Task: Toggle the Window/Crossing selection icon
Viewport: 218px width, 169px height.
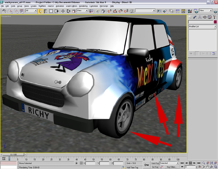Action: point(56,11)
